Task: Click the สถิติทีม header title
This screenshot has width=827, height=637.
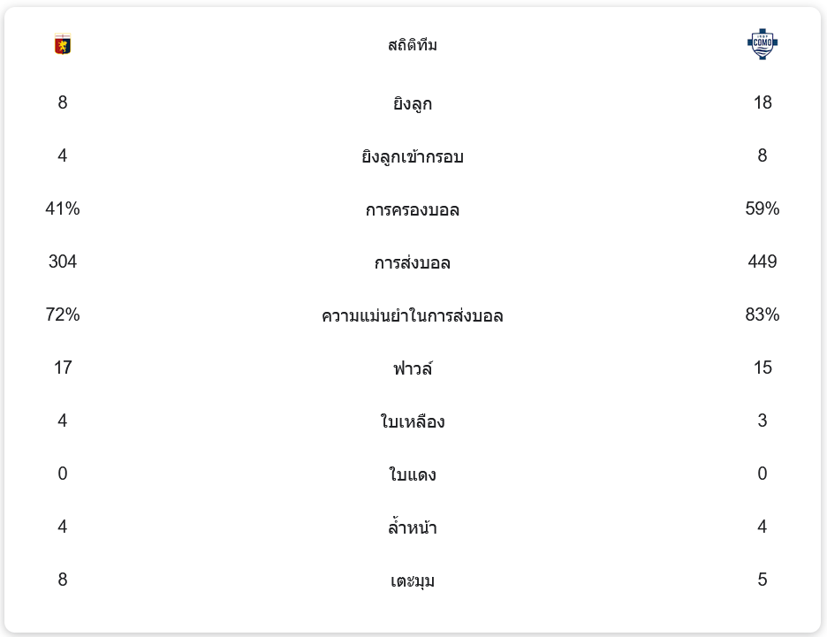Action: tap(413, 45)
